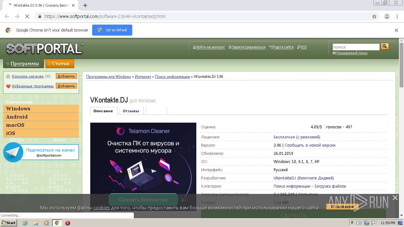Click the address bar URL
Viewport: 404px width, 227px height.
click(x=105, y=16)
